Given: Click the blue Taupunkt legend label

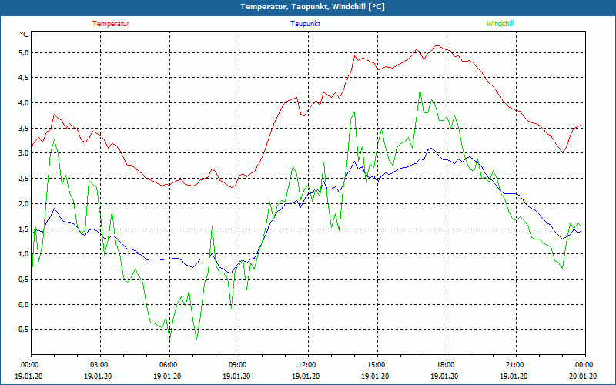Looking at the screenshot, I should [x=305, y=24].
